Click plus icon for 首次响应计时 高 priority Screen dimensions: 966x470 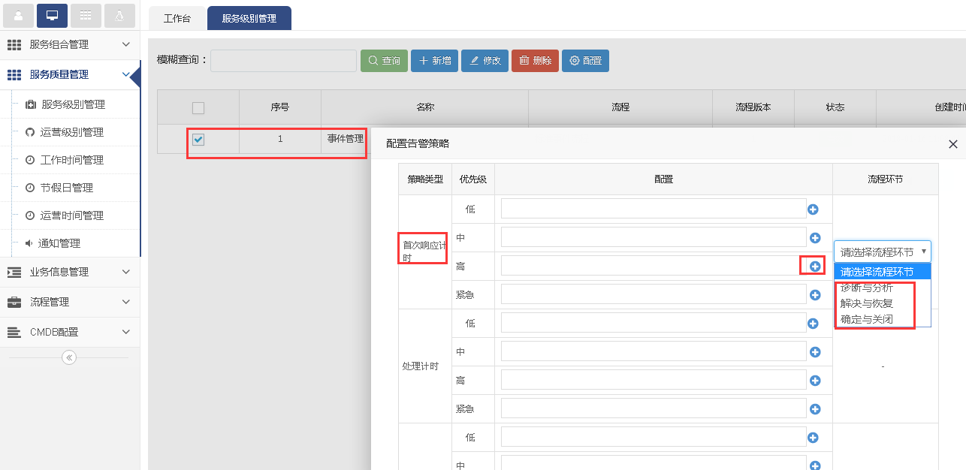(814, 267)
